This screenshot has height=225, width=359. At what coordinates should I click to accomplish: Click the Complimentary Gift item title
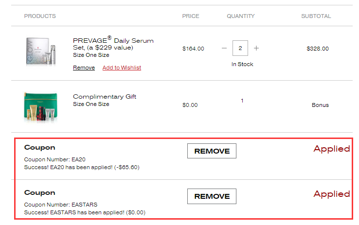pos(105,97)
